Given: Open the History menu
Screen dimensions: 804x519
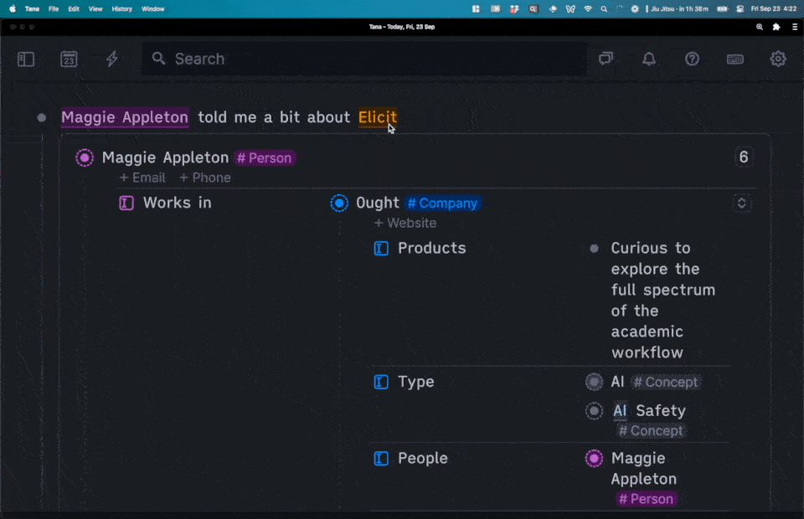Looking at the screenshot, I should click(x=121, y=8).
